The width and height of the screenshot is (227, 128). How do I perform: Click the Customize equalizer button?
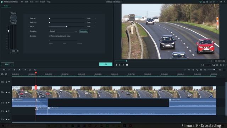click(x=84, y=31)
